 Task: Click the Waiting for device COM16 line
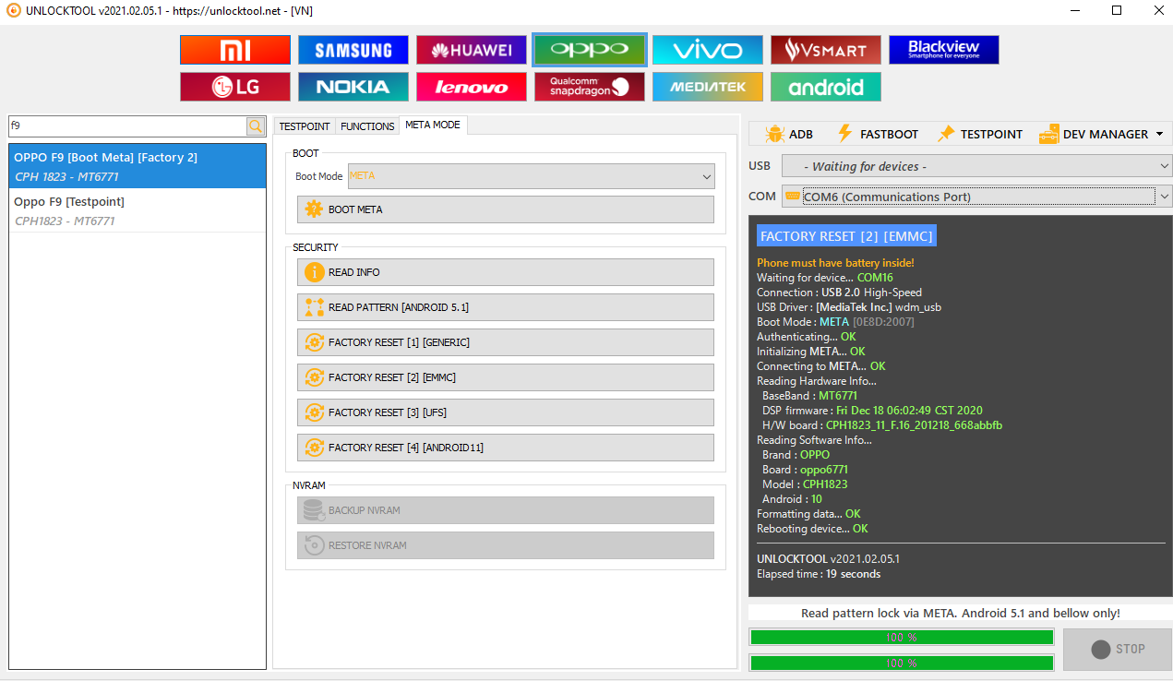(x=825, y=278)
